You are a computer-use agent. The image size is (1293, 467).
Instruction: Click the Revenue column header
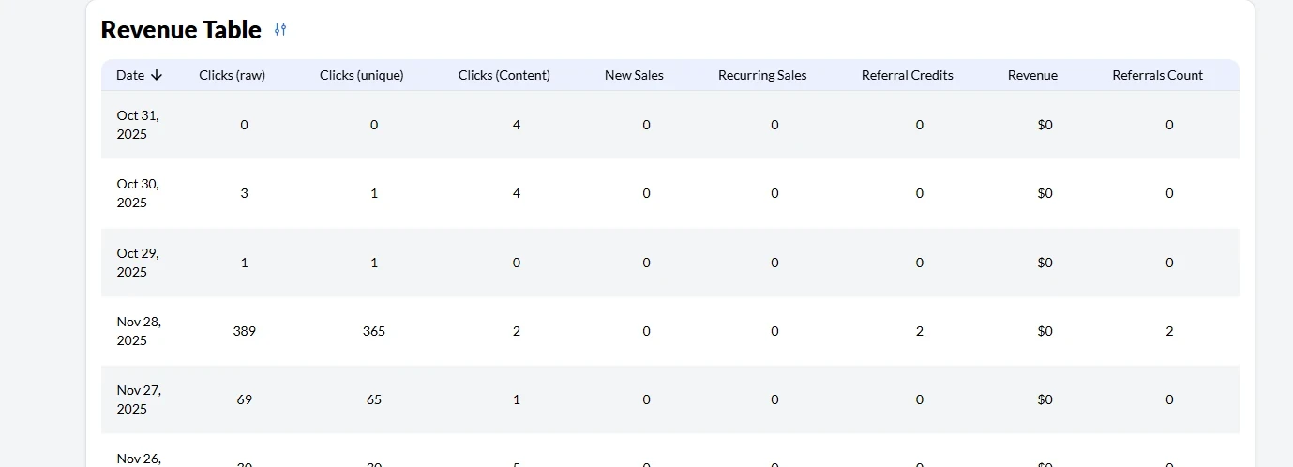click(1032, 75)
